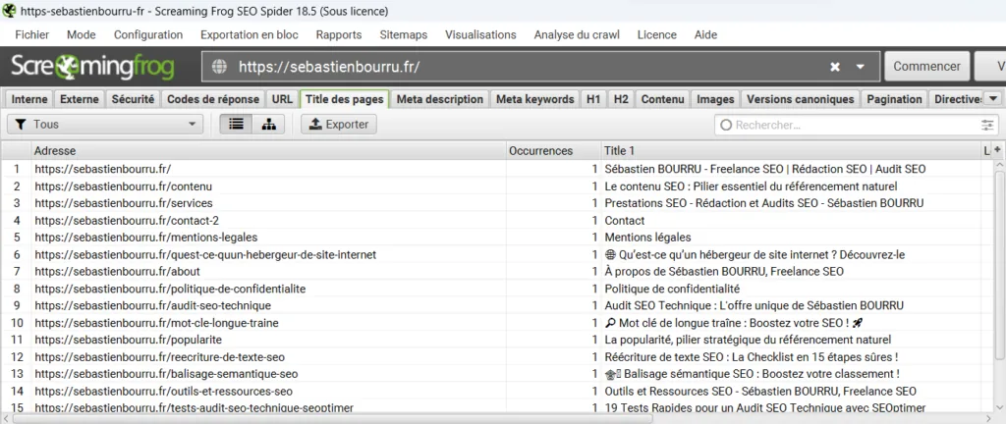Switch to list view icon

pos(236,125)
